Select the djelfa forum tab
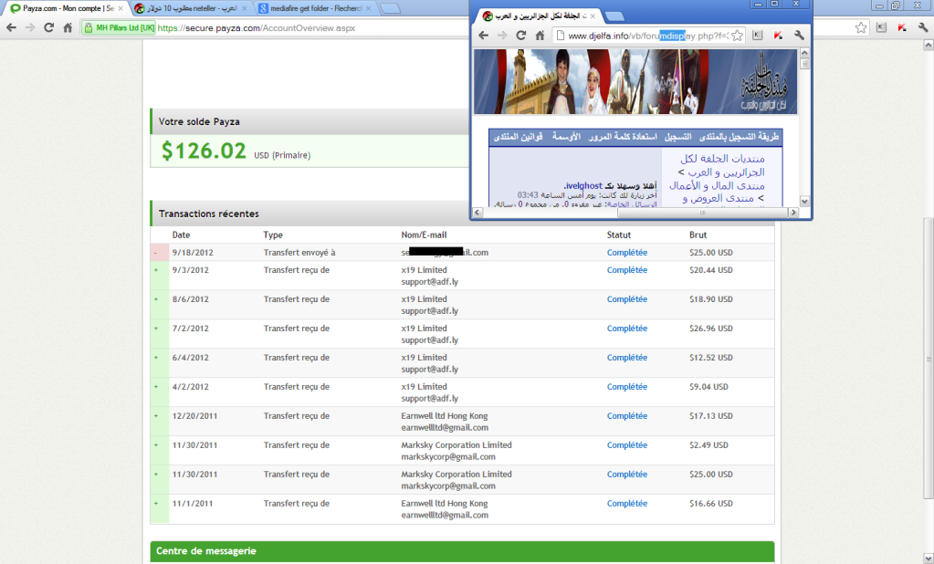This screenshot has height=564, width=934. [x=540, y=16]
